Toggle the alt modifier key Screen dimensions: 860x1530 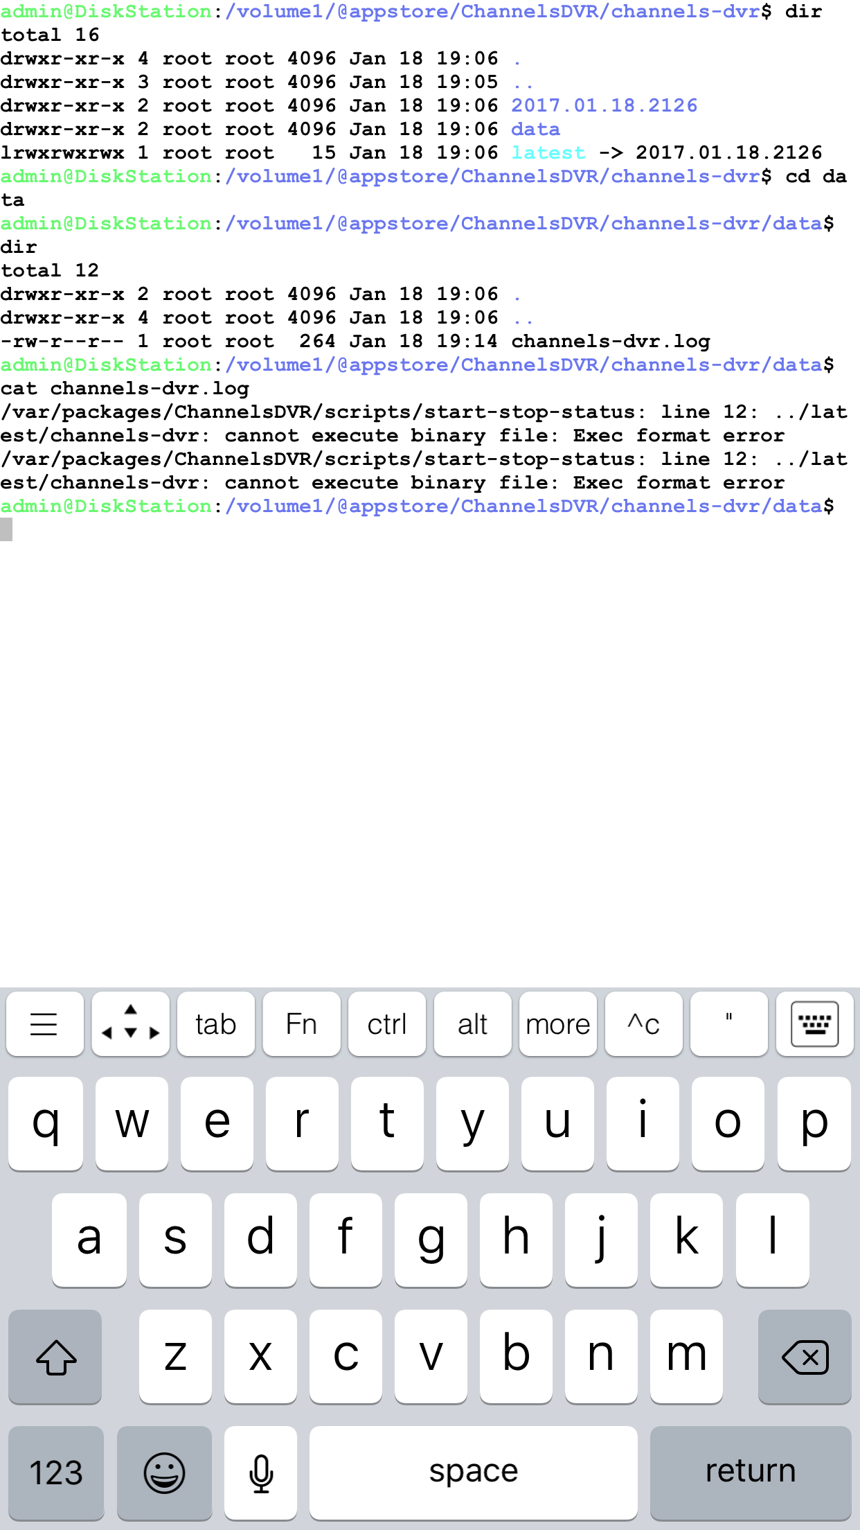pyautogui.click(x=472, y=1023)
